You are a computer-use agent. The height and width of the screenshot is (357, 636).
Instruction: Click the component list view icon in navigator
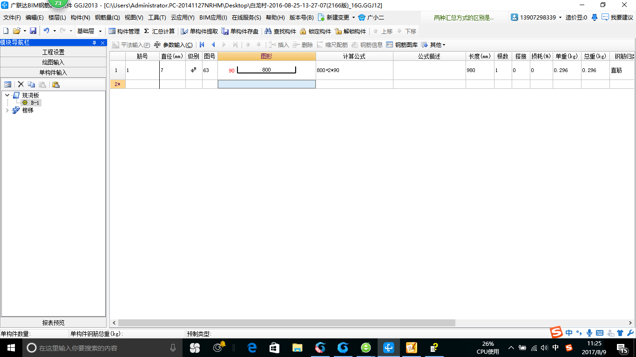(7, 85)
